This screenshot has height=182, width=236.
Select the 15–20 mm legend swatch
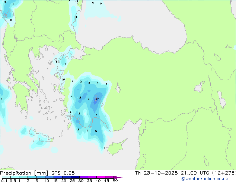coord(58,177)
